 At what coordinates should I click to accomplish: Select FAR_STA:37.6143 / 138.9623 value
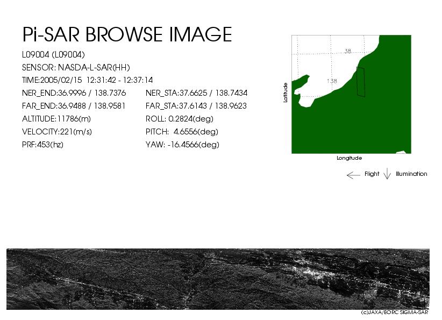(x=196, y=106)
